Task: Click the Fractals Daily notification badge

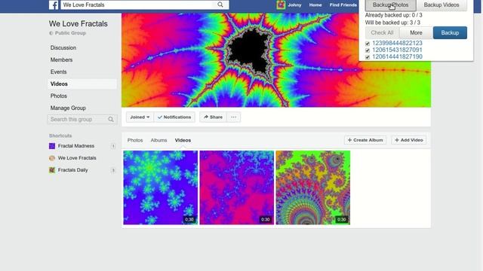Action: [x=113, y=170]
